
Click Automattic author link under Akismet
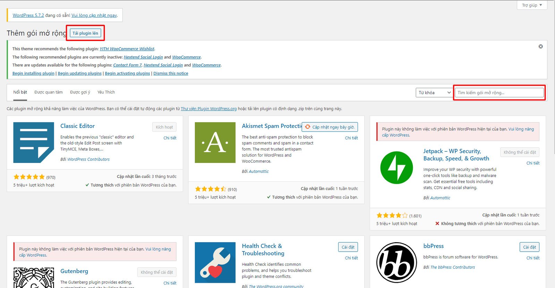[x=259, y=172]
